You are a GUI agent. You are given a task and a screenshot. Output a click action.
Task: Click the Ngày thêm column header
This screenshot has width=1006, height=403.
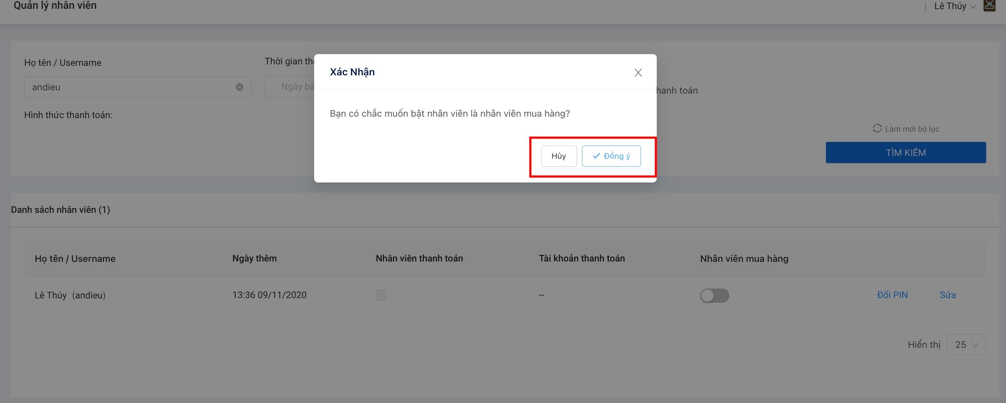click(254, 258)
